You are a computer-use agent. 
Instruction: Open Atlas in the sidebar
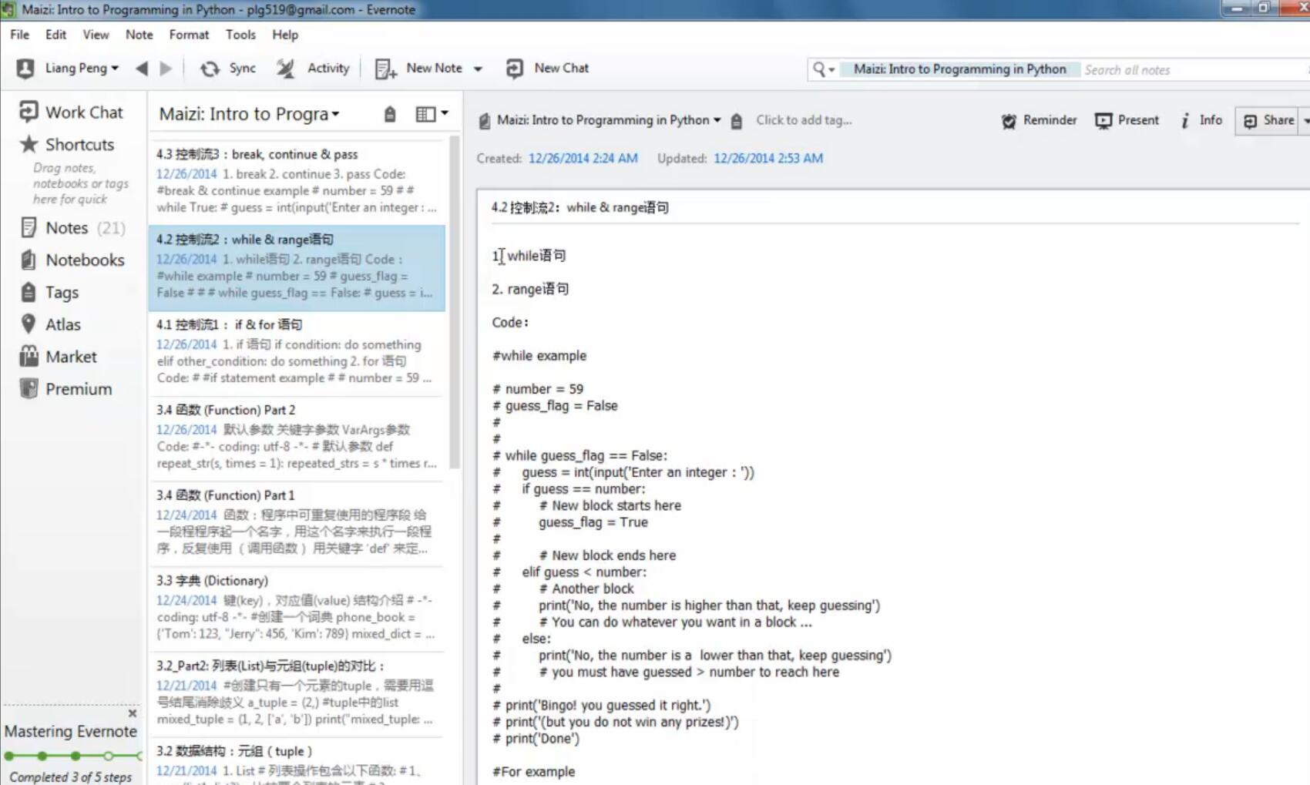tap(50, 325)
